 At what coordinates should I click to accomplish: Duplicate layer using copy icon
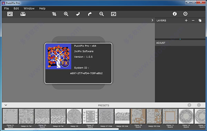click(x=200, y=21)
